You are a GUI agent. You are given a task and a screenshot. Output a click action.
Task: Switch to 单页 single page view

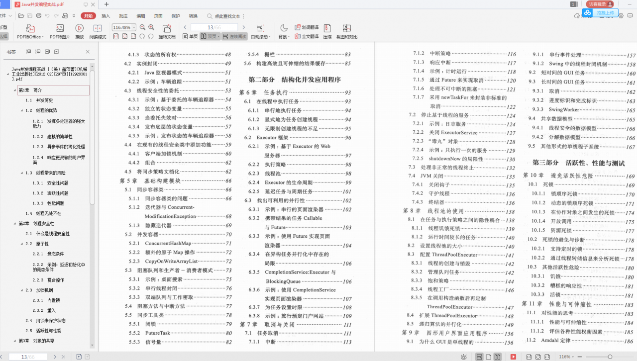pyautogui.click(x=190, y=36)
